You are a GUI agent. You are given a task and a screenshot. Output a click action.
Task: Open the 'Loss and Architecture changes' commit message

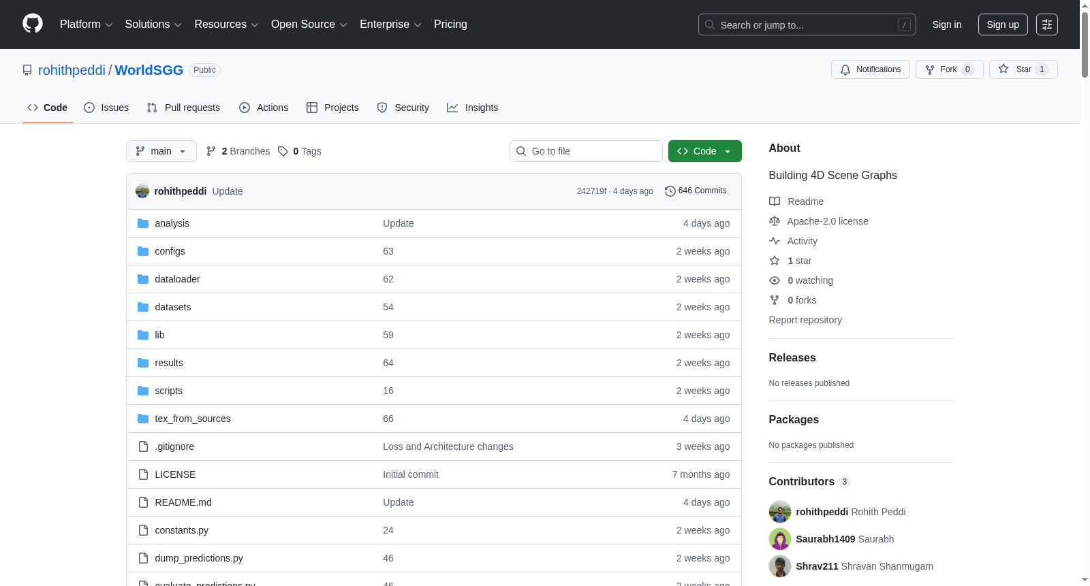[448, 446]
